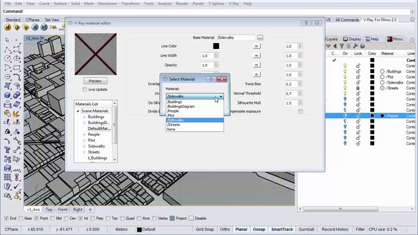The image size is (418, 235).
Task: Enable the Live Update checkbox
Action: click(85, 89)
